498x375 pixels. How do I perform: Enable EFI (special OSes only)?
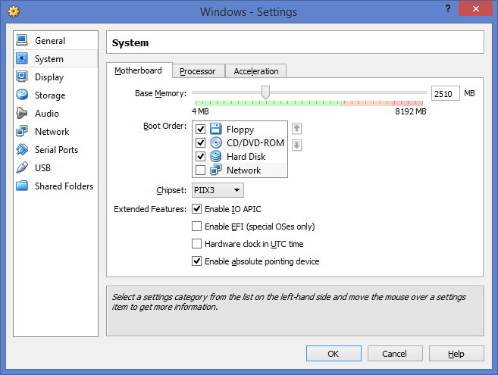[196, 227]
